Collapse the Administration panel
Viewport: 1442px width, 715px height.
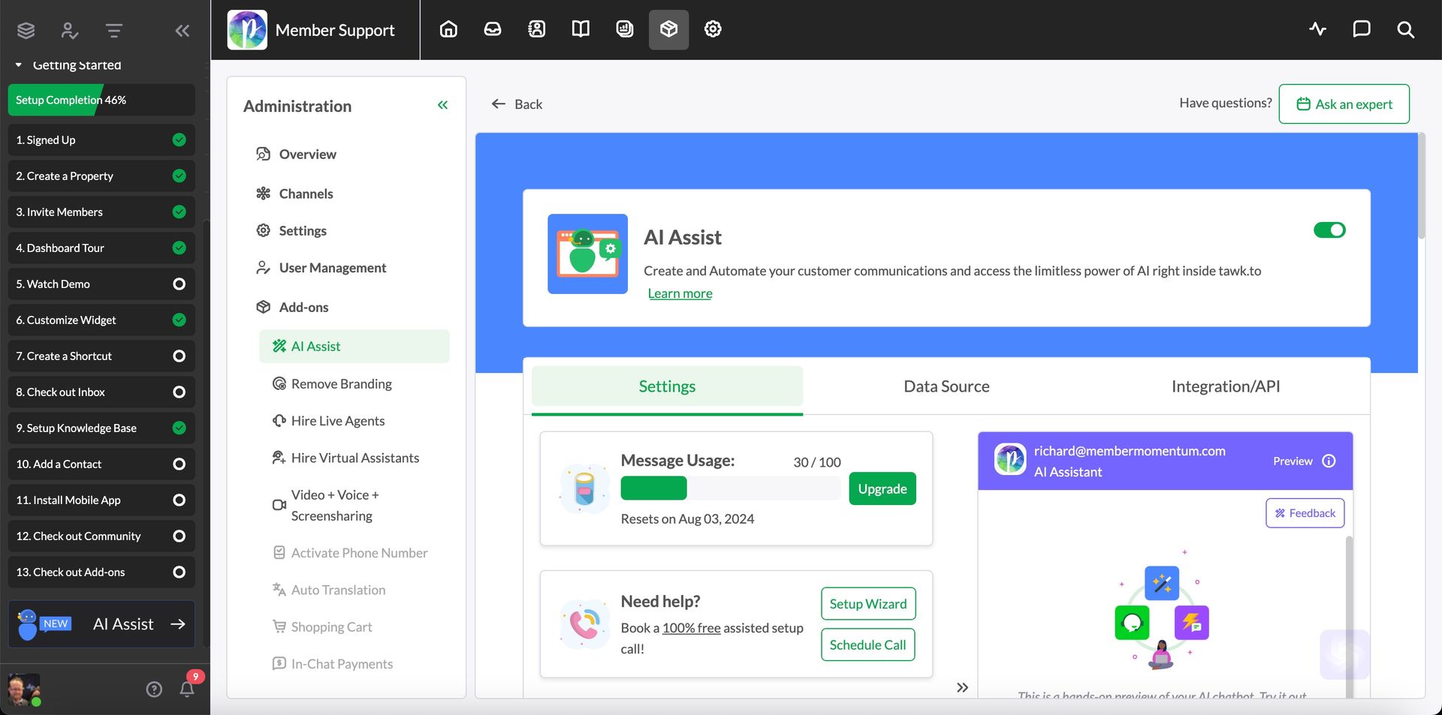pyautogui.click(x=442, y=105)
